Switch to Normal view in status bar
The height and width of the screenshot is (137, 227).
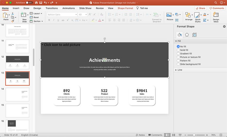167,135
